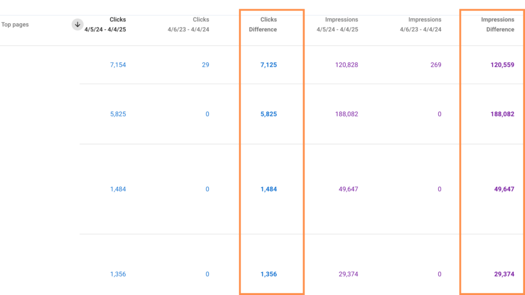Viewport: 525px width, 295px height.
Task: Click the 120,828 impressions cell
Action: (x=347, y=65)
